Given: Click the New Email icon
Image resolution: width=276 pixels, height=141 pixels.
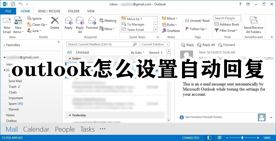Looking at the screenshot, I should pos(7,21).
